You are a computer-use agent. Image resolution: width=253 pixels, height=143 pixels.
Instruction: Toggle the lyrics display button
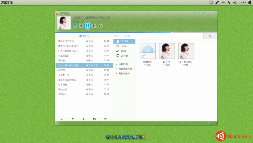pos(75,26)
